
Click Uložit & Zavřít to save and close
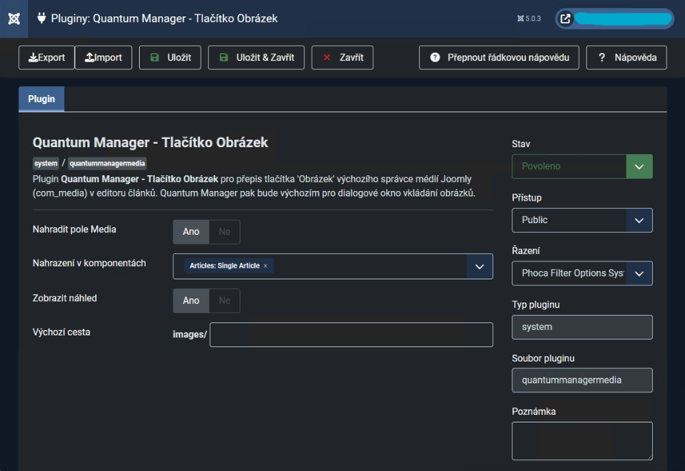pos(256,58)
